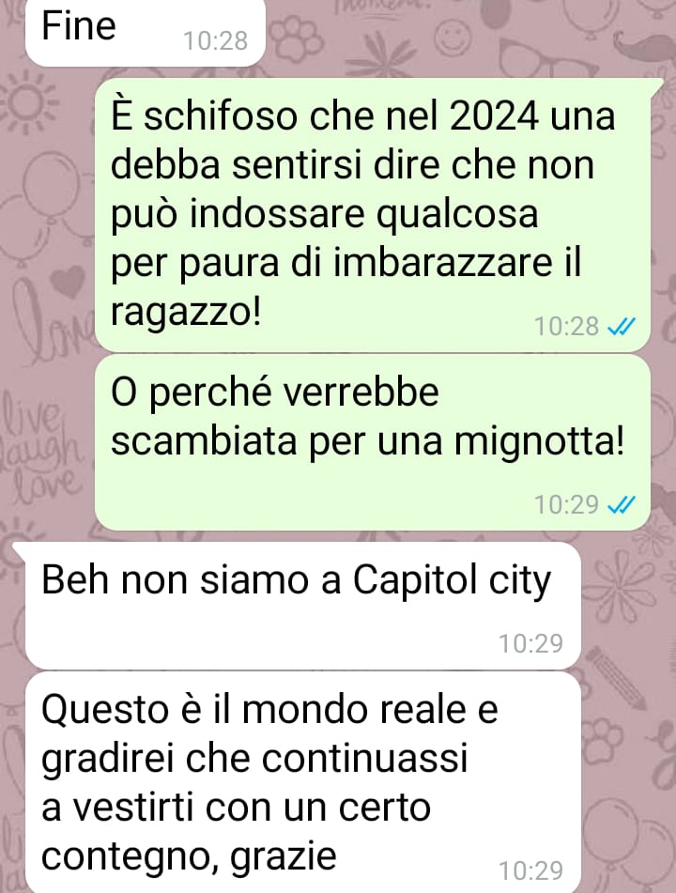Tap the 10:28 timestamp beside 'ragazzo!'
Image resolution: width=676 pixels, height=893 pixels.
pos(566,327)
